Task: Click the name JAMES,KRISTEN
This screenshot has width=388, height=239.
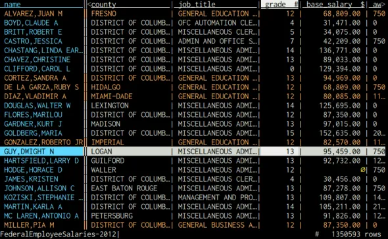Action: (x=31, y=179)
